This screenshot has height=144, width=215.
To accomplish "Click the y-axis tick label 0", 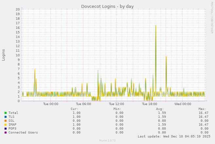I will tap(19, 101).
